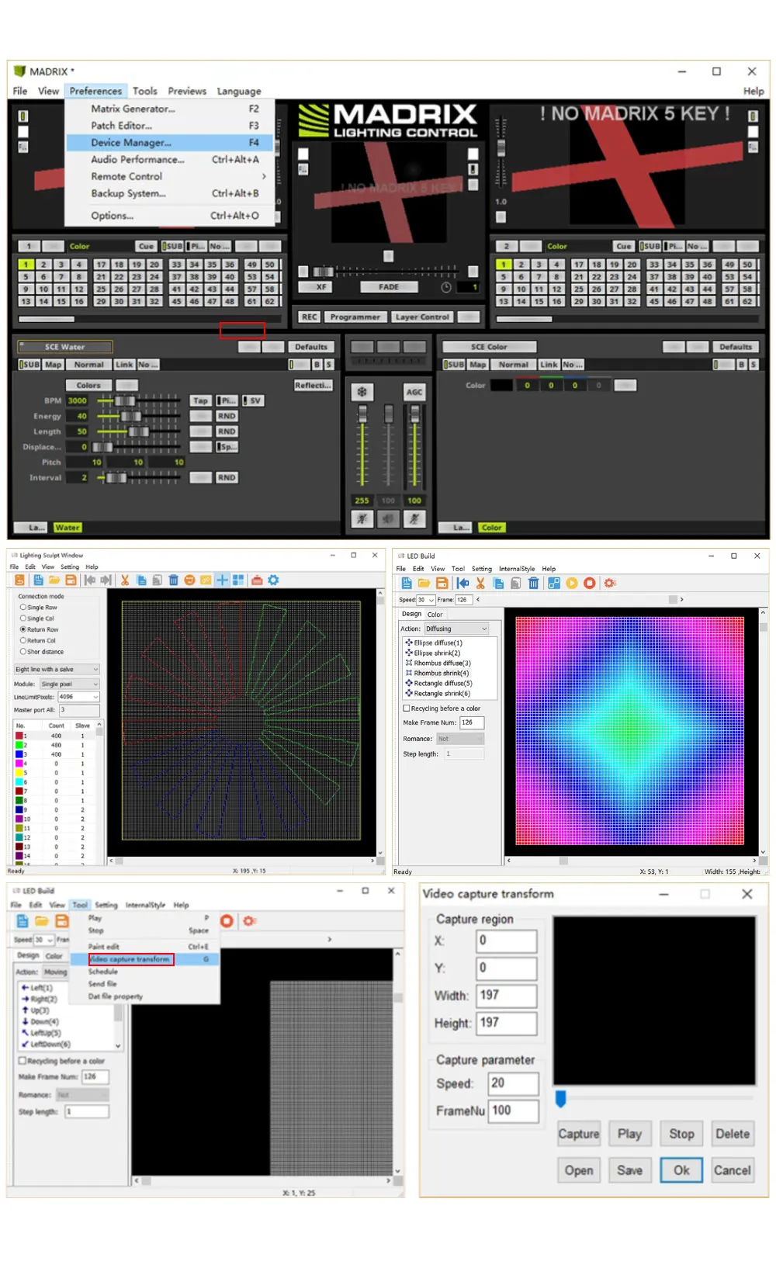Switch to the Color tab in upper LED Build
Image resolution: width=776 pixels, height=1268 pixels.
point(435,614)
